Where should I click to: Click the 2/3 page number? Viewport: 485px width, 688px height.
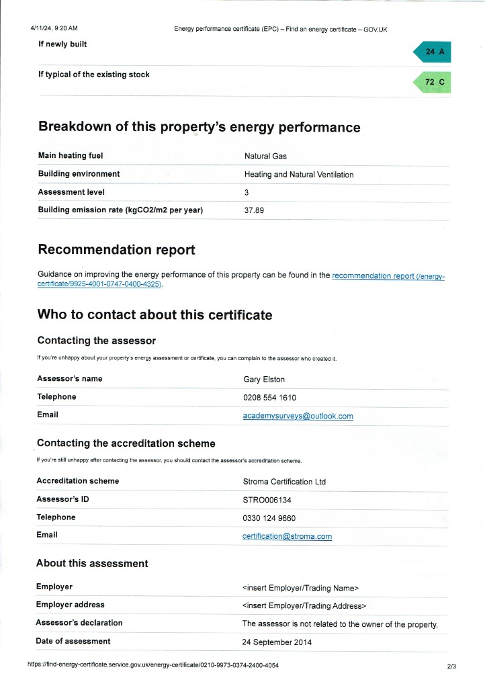coord(451,666)
